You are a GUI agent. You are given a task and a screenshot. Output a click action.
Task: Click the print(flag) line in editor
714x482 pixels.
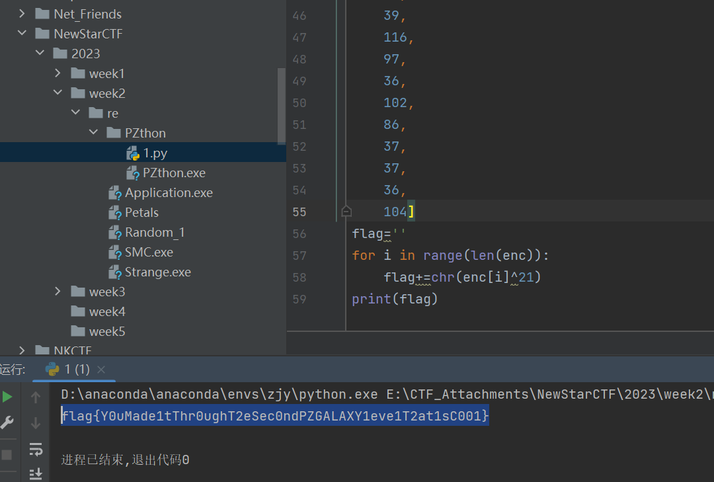395,299
